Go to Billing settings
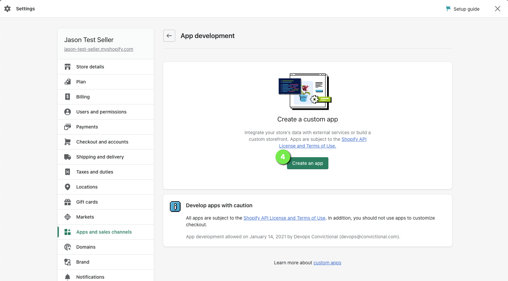Screen dimensions: 508x281 [106, 97]
